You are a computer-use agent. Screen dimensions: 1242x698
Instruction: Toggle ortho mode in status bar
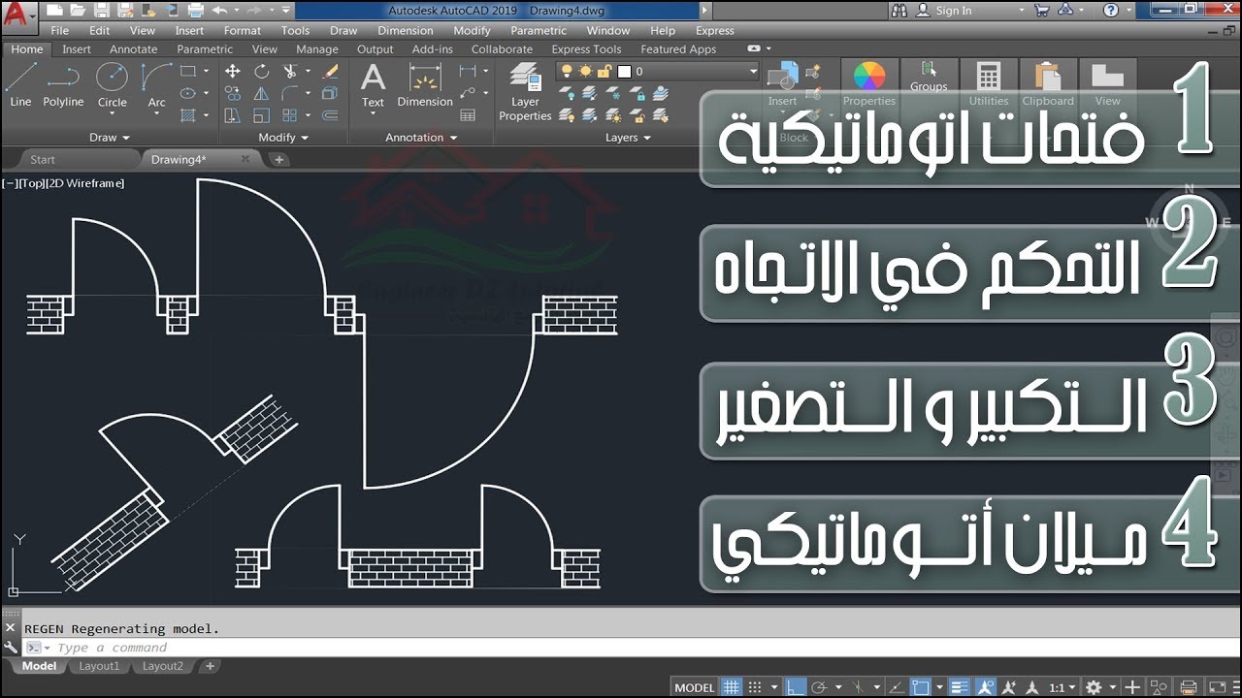[795, 687]
